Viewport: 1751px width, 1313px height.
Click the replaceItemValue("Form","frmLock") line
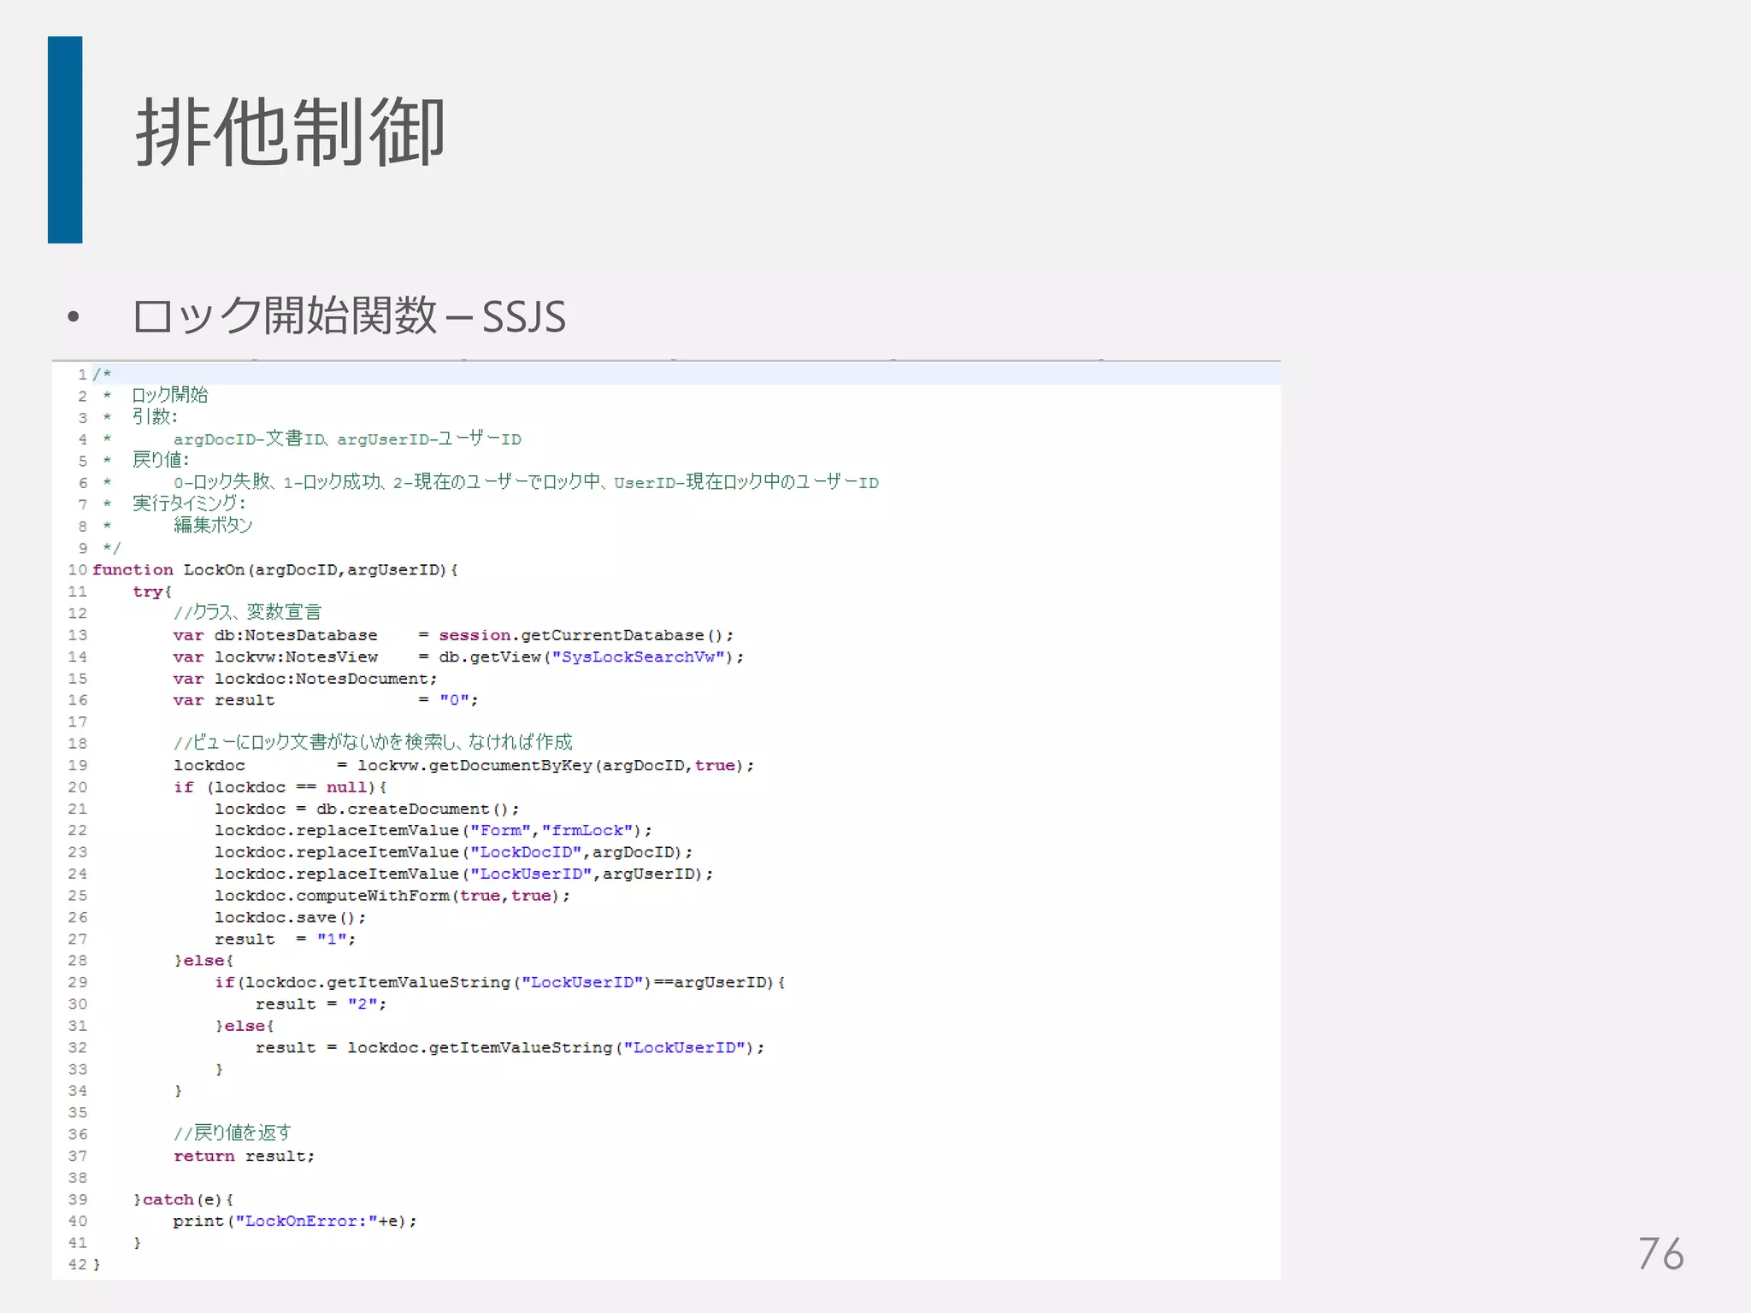(433, 830)
